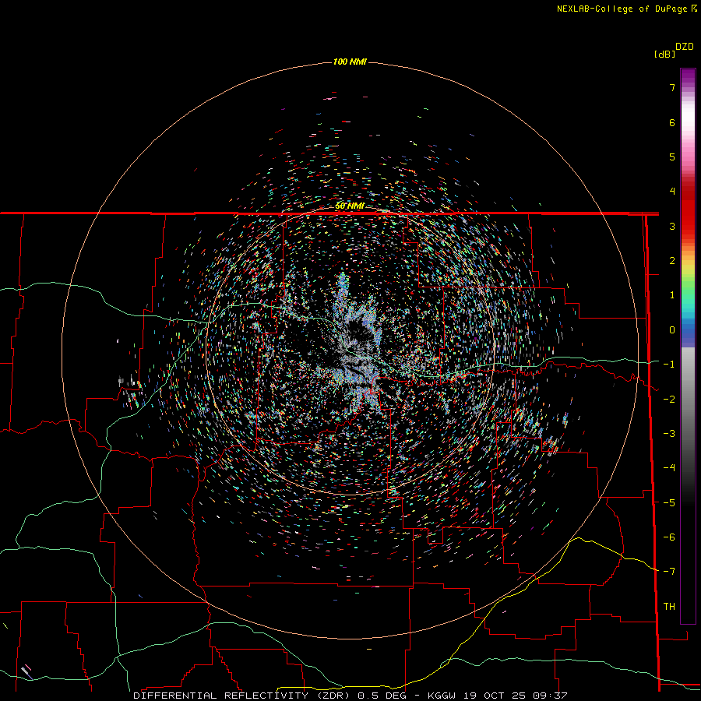Click the NEXLAB-College of DuPage watermark text
The width and height of the screenshot is (701, 701).
pos(626,9)
